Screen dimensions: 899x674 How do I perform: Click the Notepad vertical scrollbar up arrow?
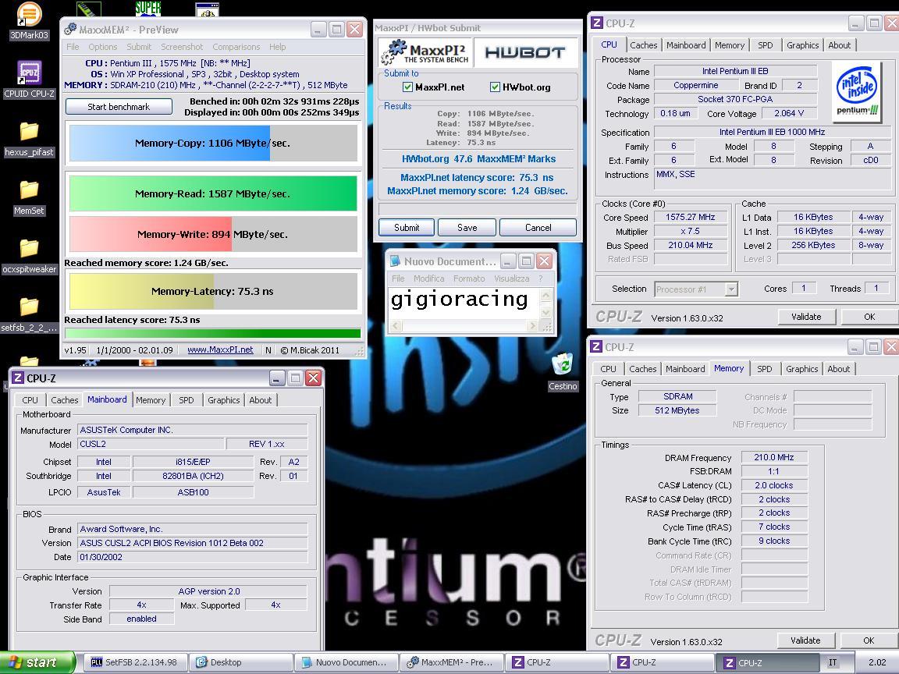click(545, 295)
